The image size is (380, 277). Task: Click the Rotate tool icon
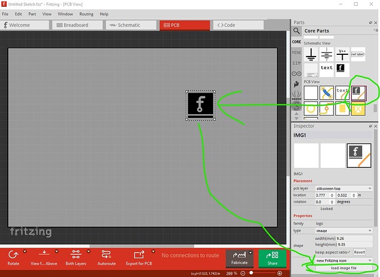tap(13, 254)
